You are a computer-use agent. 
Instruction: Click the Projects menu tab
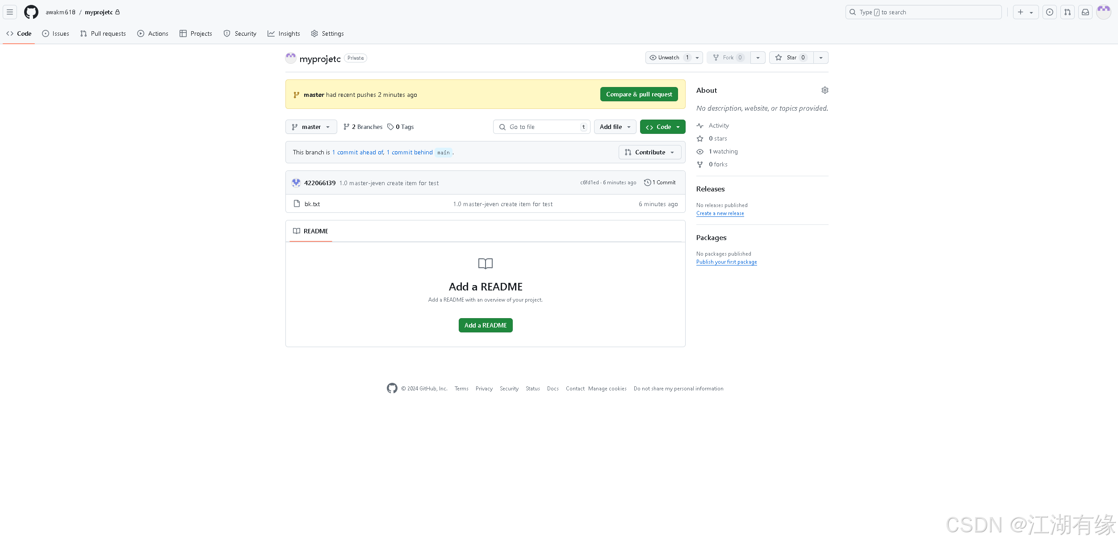pos(201,33)
